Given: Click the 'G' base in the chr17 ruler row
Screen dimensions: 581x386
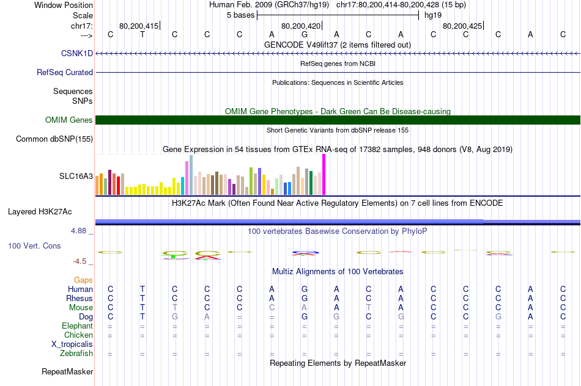Looking at the screenshot, I should (x=304, y=34).
